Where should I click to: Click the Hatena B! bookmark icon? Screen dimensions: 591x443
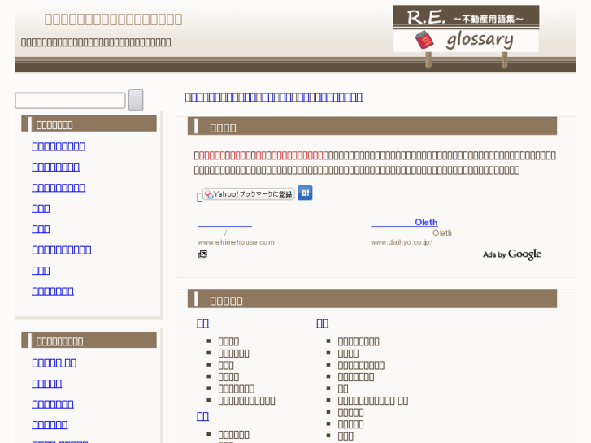(x=305, y=193)
